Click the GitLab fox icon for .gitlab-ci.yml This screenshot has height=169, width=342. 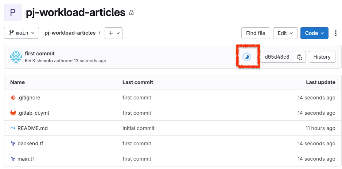coord(13,113)
